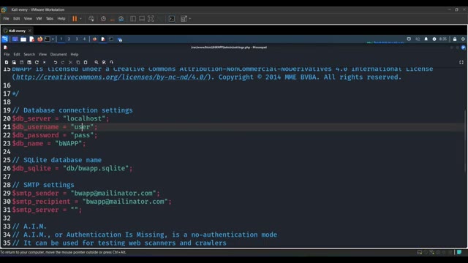This screenshot has height=263, width=468.
Task: Click the Go to line icon in Mousepad
Action: (x=111, y=62)
